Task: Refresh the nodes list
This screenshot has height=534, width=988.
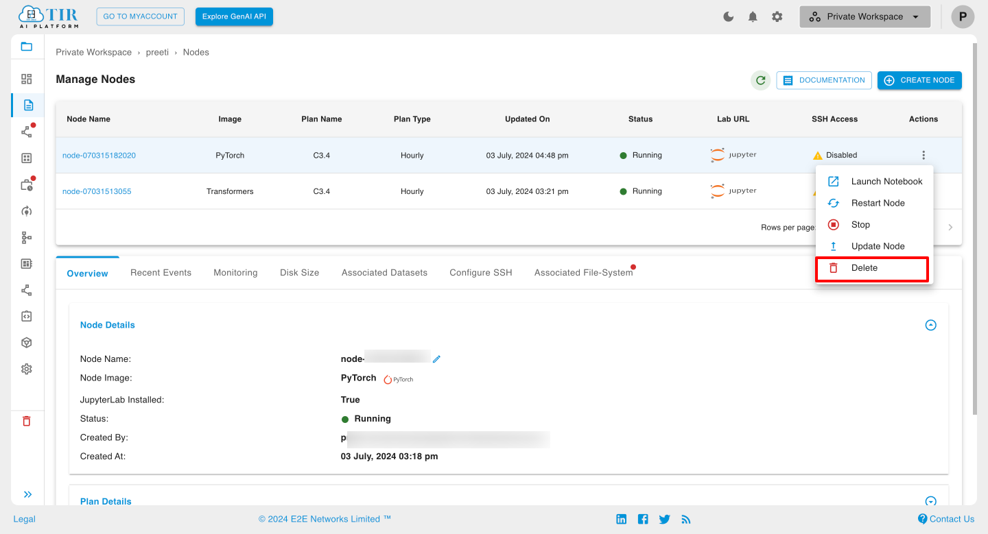Action: pyautogui.click(x=760, y=80)
